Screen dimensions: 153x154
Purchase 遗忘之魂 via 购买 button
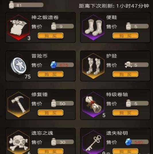point(51,151)
